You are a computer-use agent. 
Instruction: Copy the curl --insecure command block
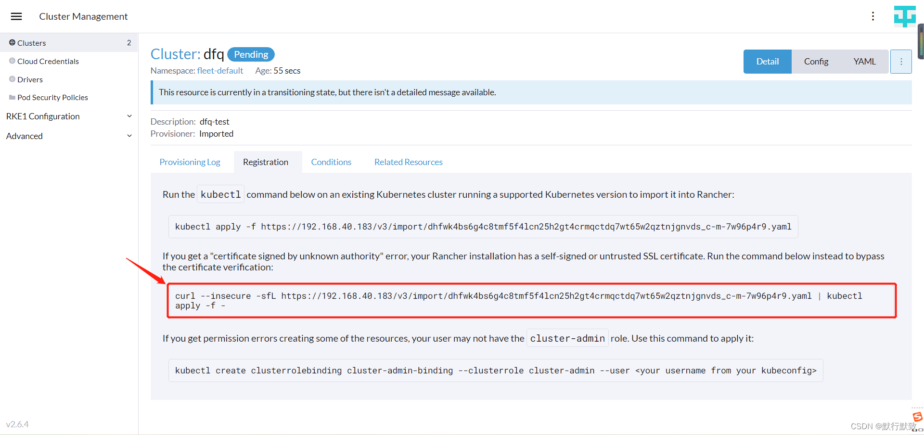pos(531,301)
